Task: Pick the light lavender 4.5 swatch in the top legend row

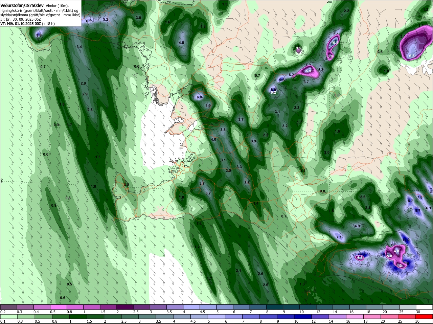Action: (x=208, y=307)
